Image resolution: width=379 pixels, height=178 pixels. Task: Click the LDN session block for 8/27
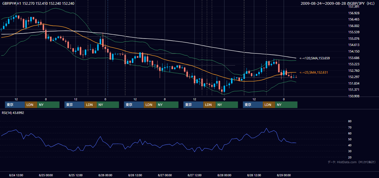tap(210, 105)
